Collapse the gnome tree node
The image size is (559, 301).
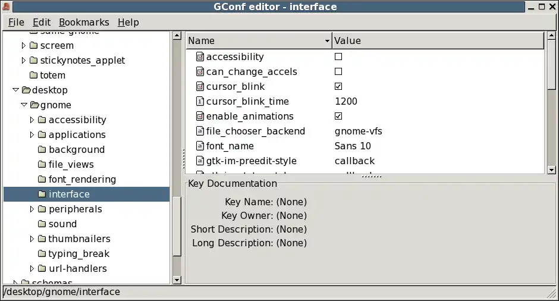click(24, 105)
